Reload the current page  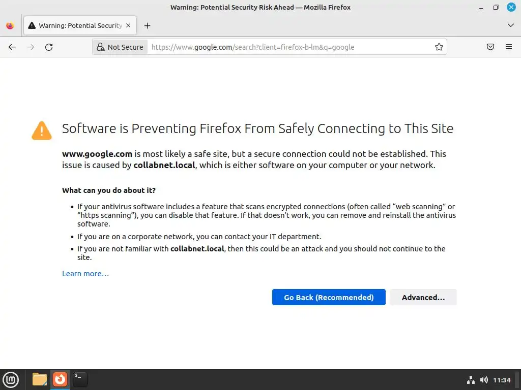pos(49,47)
